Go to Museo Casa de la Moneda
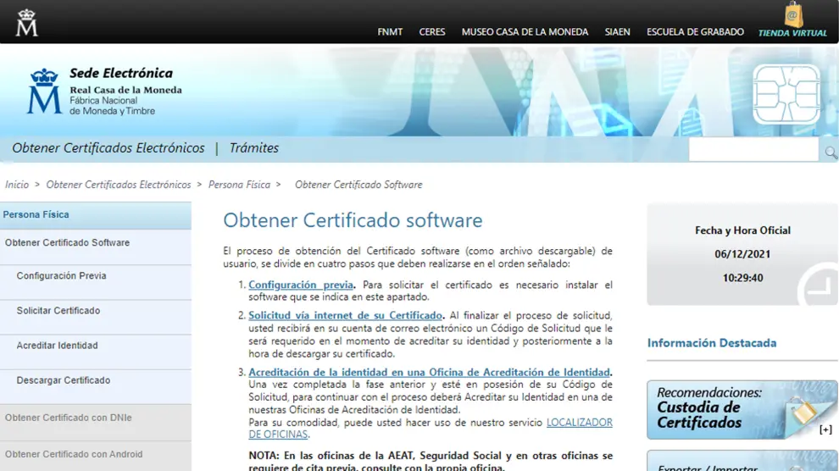Screen dimensions: 839x471 click(525, 32)
